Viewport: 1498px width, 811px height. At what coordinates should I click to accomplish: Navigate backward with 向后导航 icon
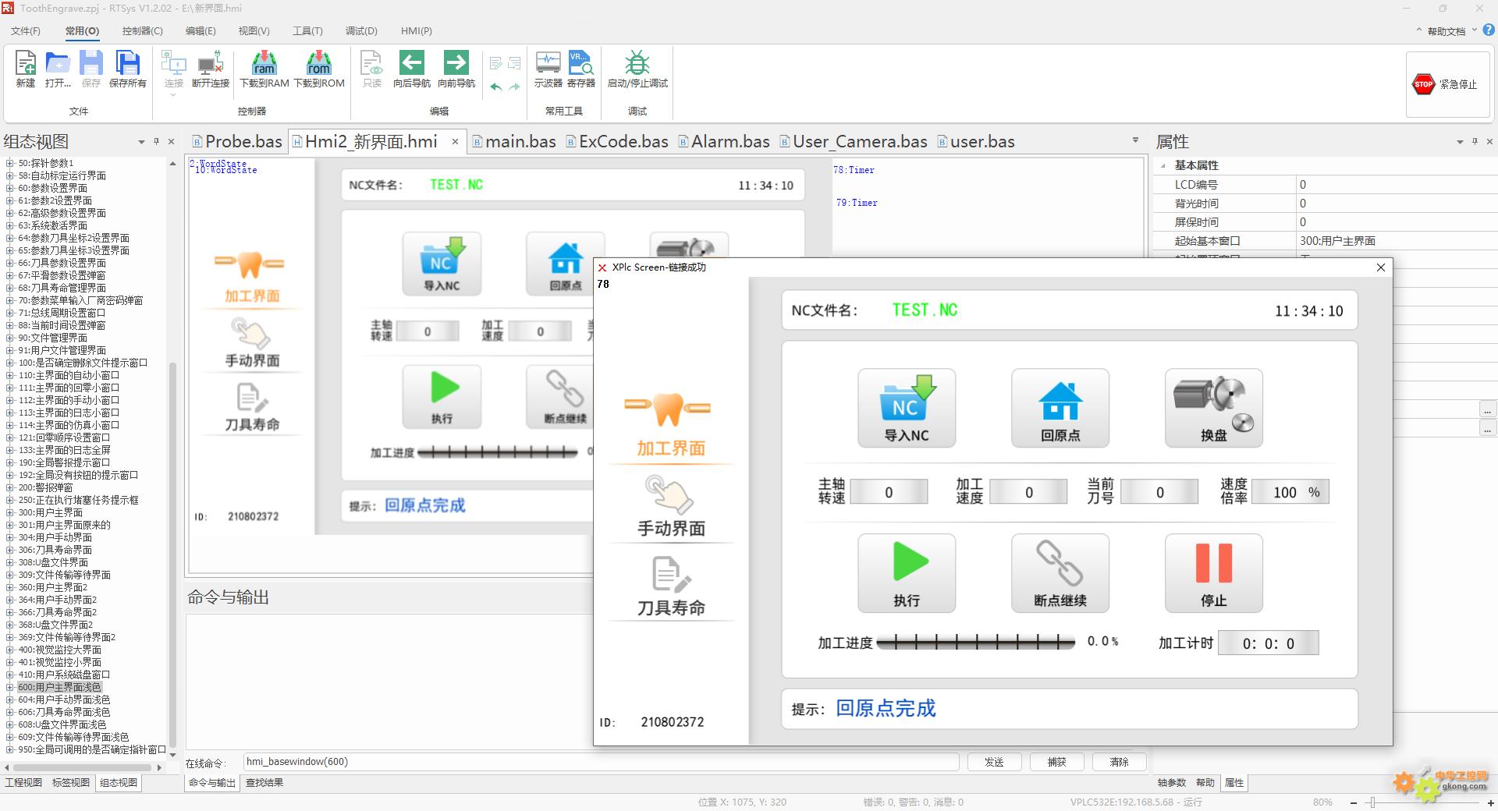click(411, 69)
